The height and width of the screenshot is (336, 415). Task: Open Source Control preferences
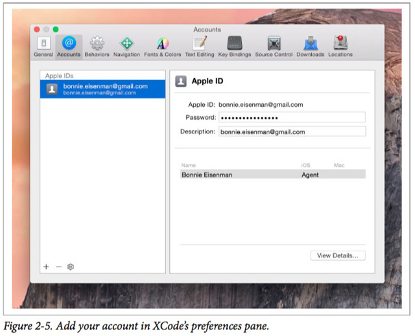pyautogui.click(x=274, y=45)
